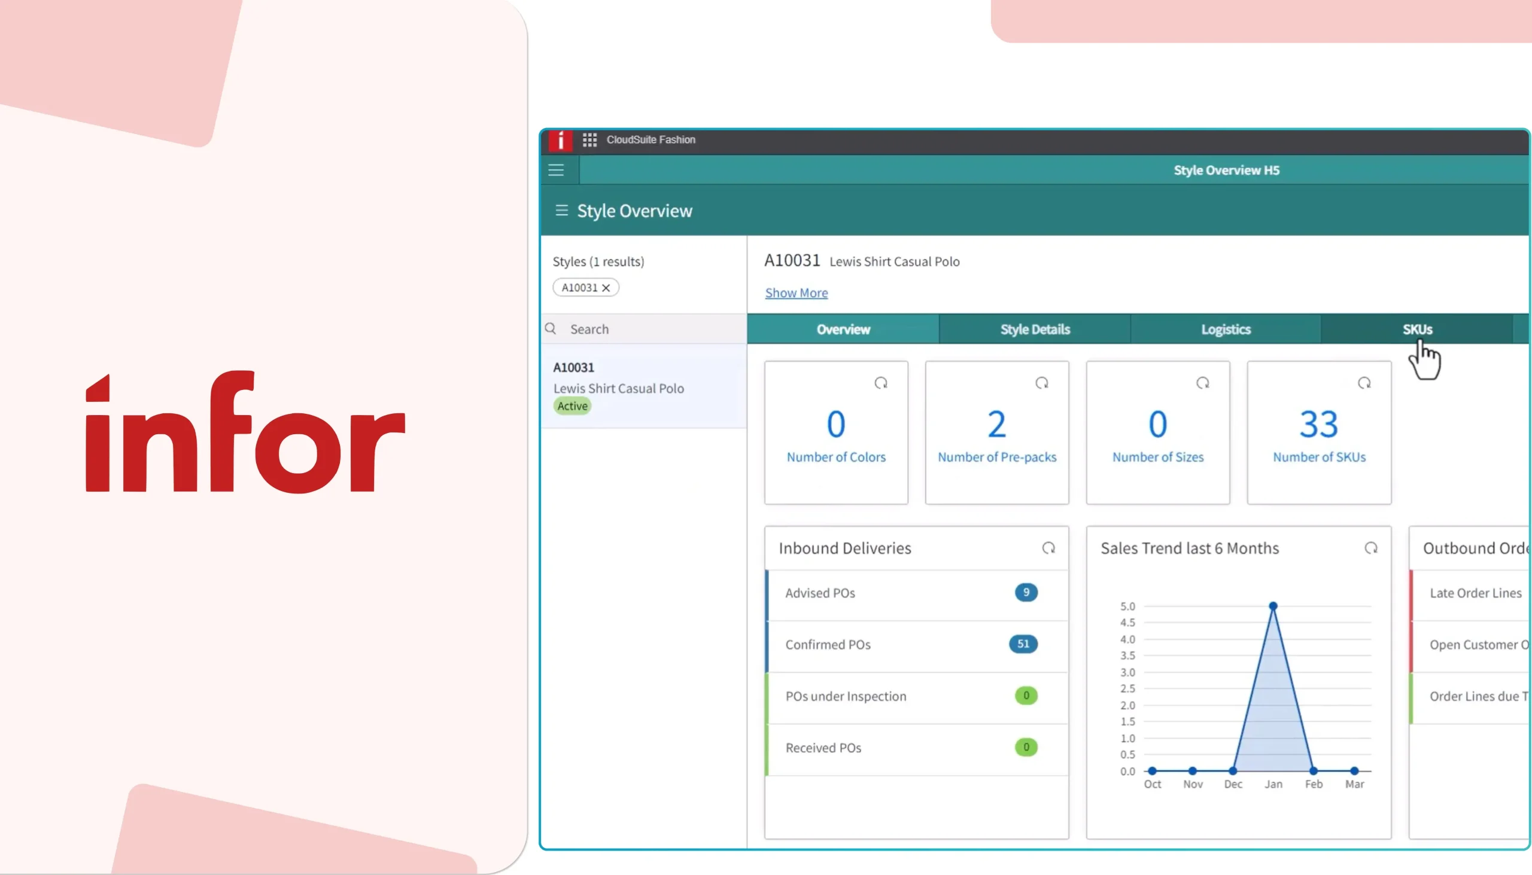Refresh the Number of Sizes card
This screenshot has height=875, width=1532.
[1202, 383]
